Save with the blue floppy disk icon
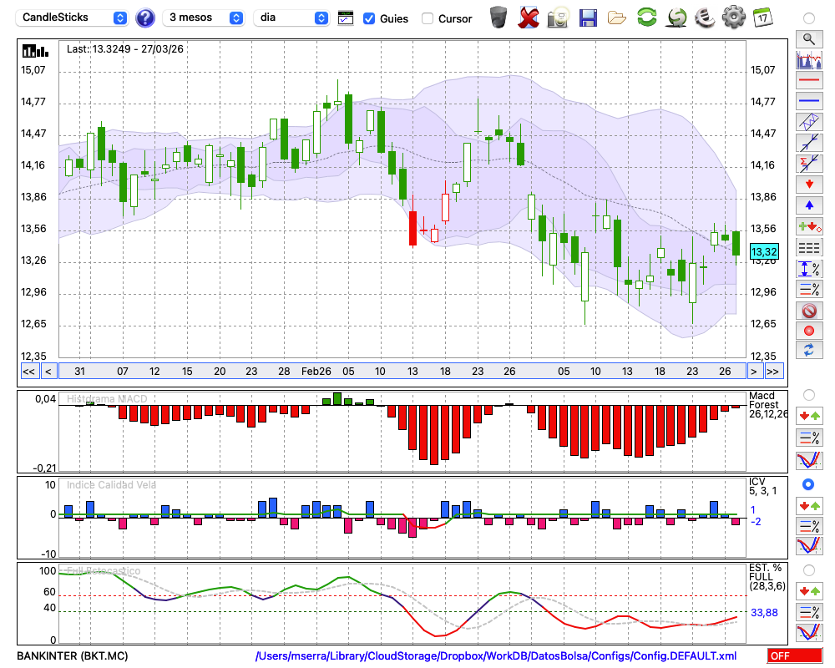835x668 pixels. [x=588, y=18]
